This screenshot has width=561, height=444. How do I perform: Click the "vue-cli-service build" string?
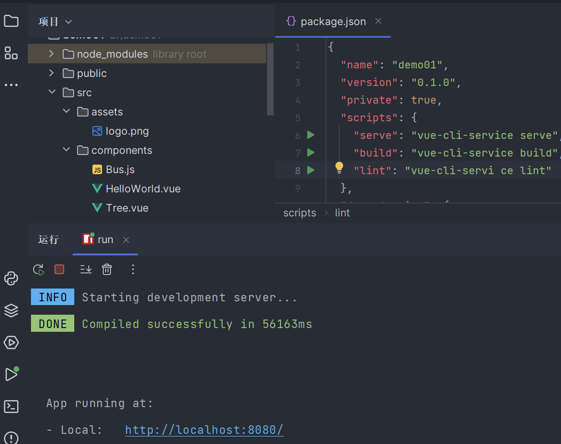point(485,153)
